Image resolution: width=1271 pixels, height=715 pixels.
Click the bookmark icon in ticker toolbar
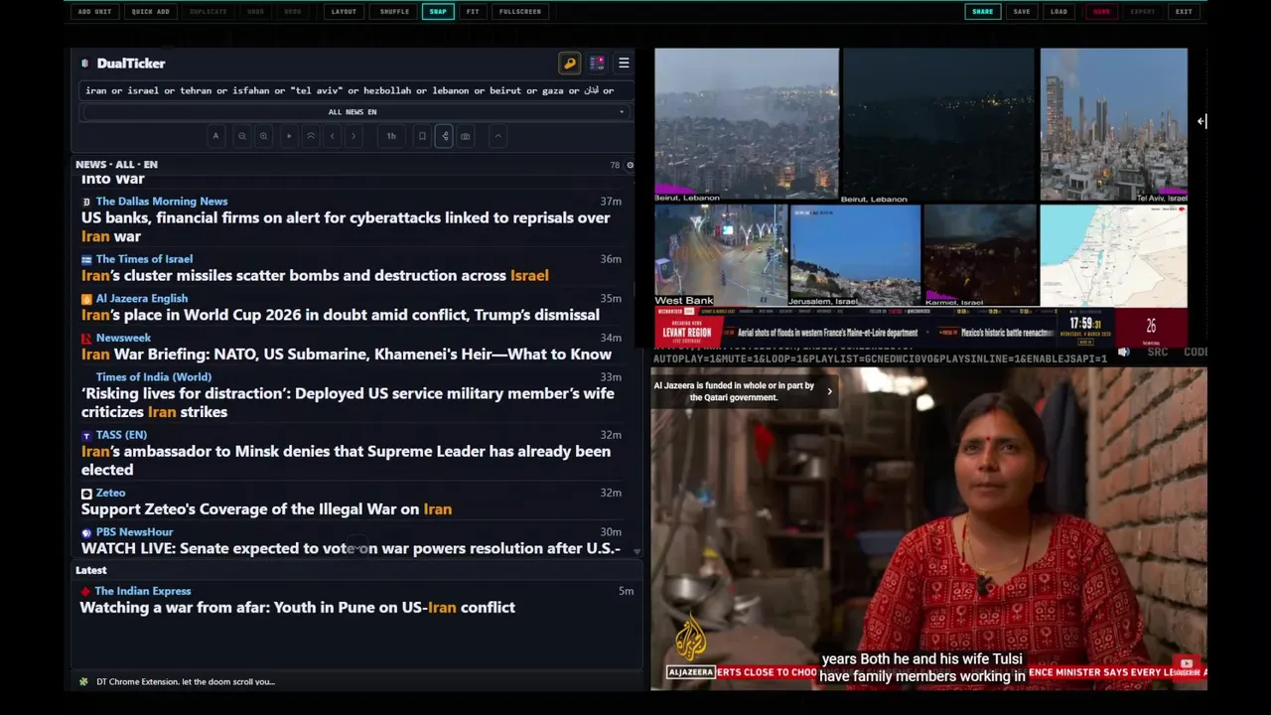[422, 136]
